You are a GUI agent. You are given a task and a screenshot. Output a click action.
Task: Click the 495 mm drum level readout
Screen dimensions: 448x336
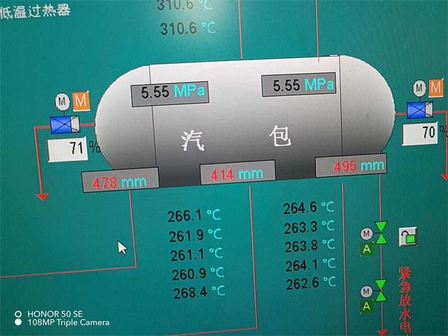(352, 166)
